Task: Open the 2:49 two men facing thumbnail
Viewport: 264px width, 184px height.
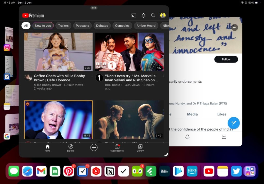Action: click(129, 120)
